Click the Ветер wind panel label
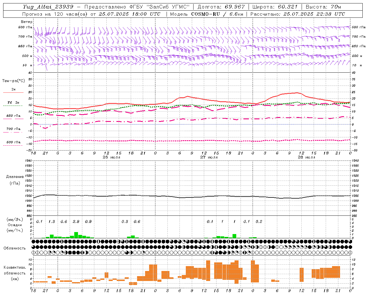Screen dimensions: 367x293 pos(26,22)
